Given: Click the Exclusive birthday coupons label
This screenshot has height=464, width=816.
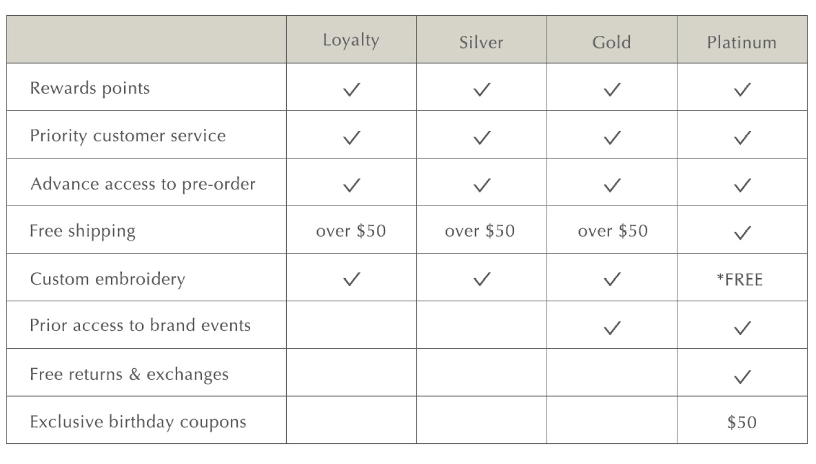Looking at the screenshot, I should pos(138,422).
